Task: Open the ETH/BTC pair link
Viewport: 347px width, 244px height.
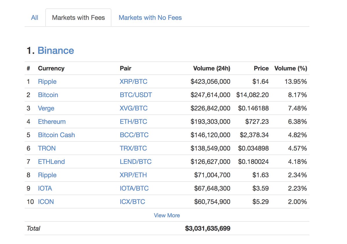Action: coord(133,122)
